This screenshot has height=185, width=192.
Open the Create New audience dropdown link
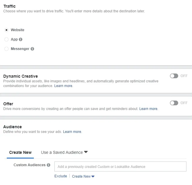coord(83,176)
